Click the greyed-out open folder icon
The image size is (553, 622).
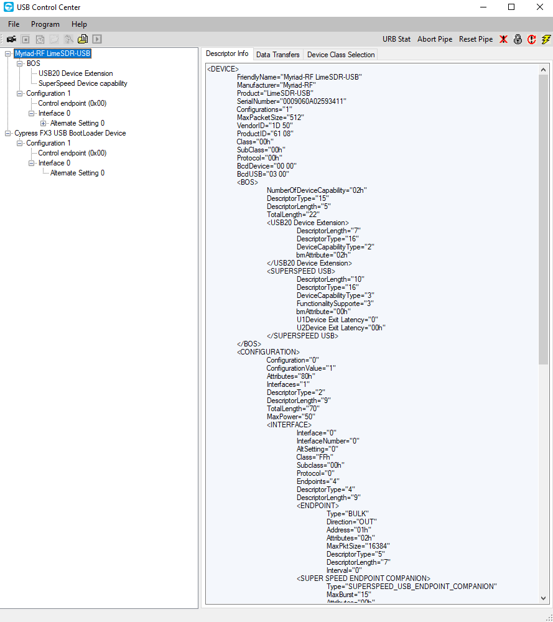coord(54,39)
